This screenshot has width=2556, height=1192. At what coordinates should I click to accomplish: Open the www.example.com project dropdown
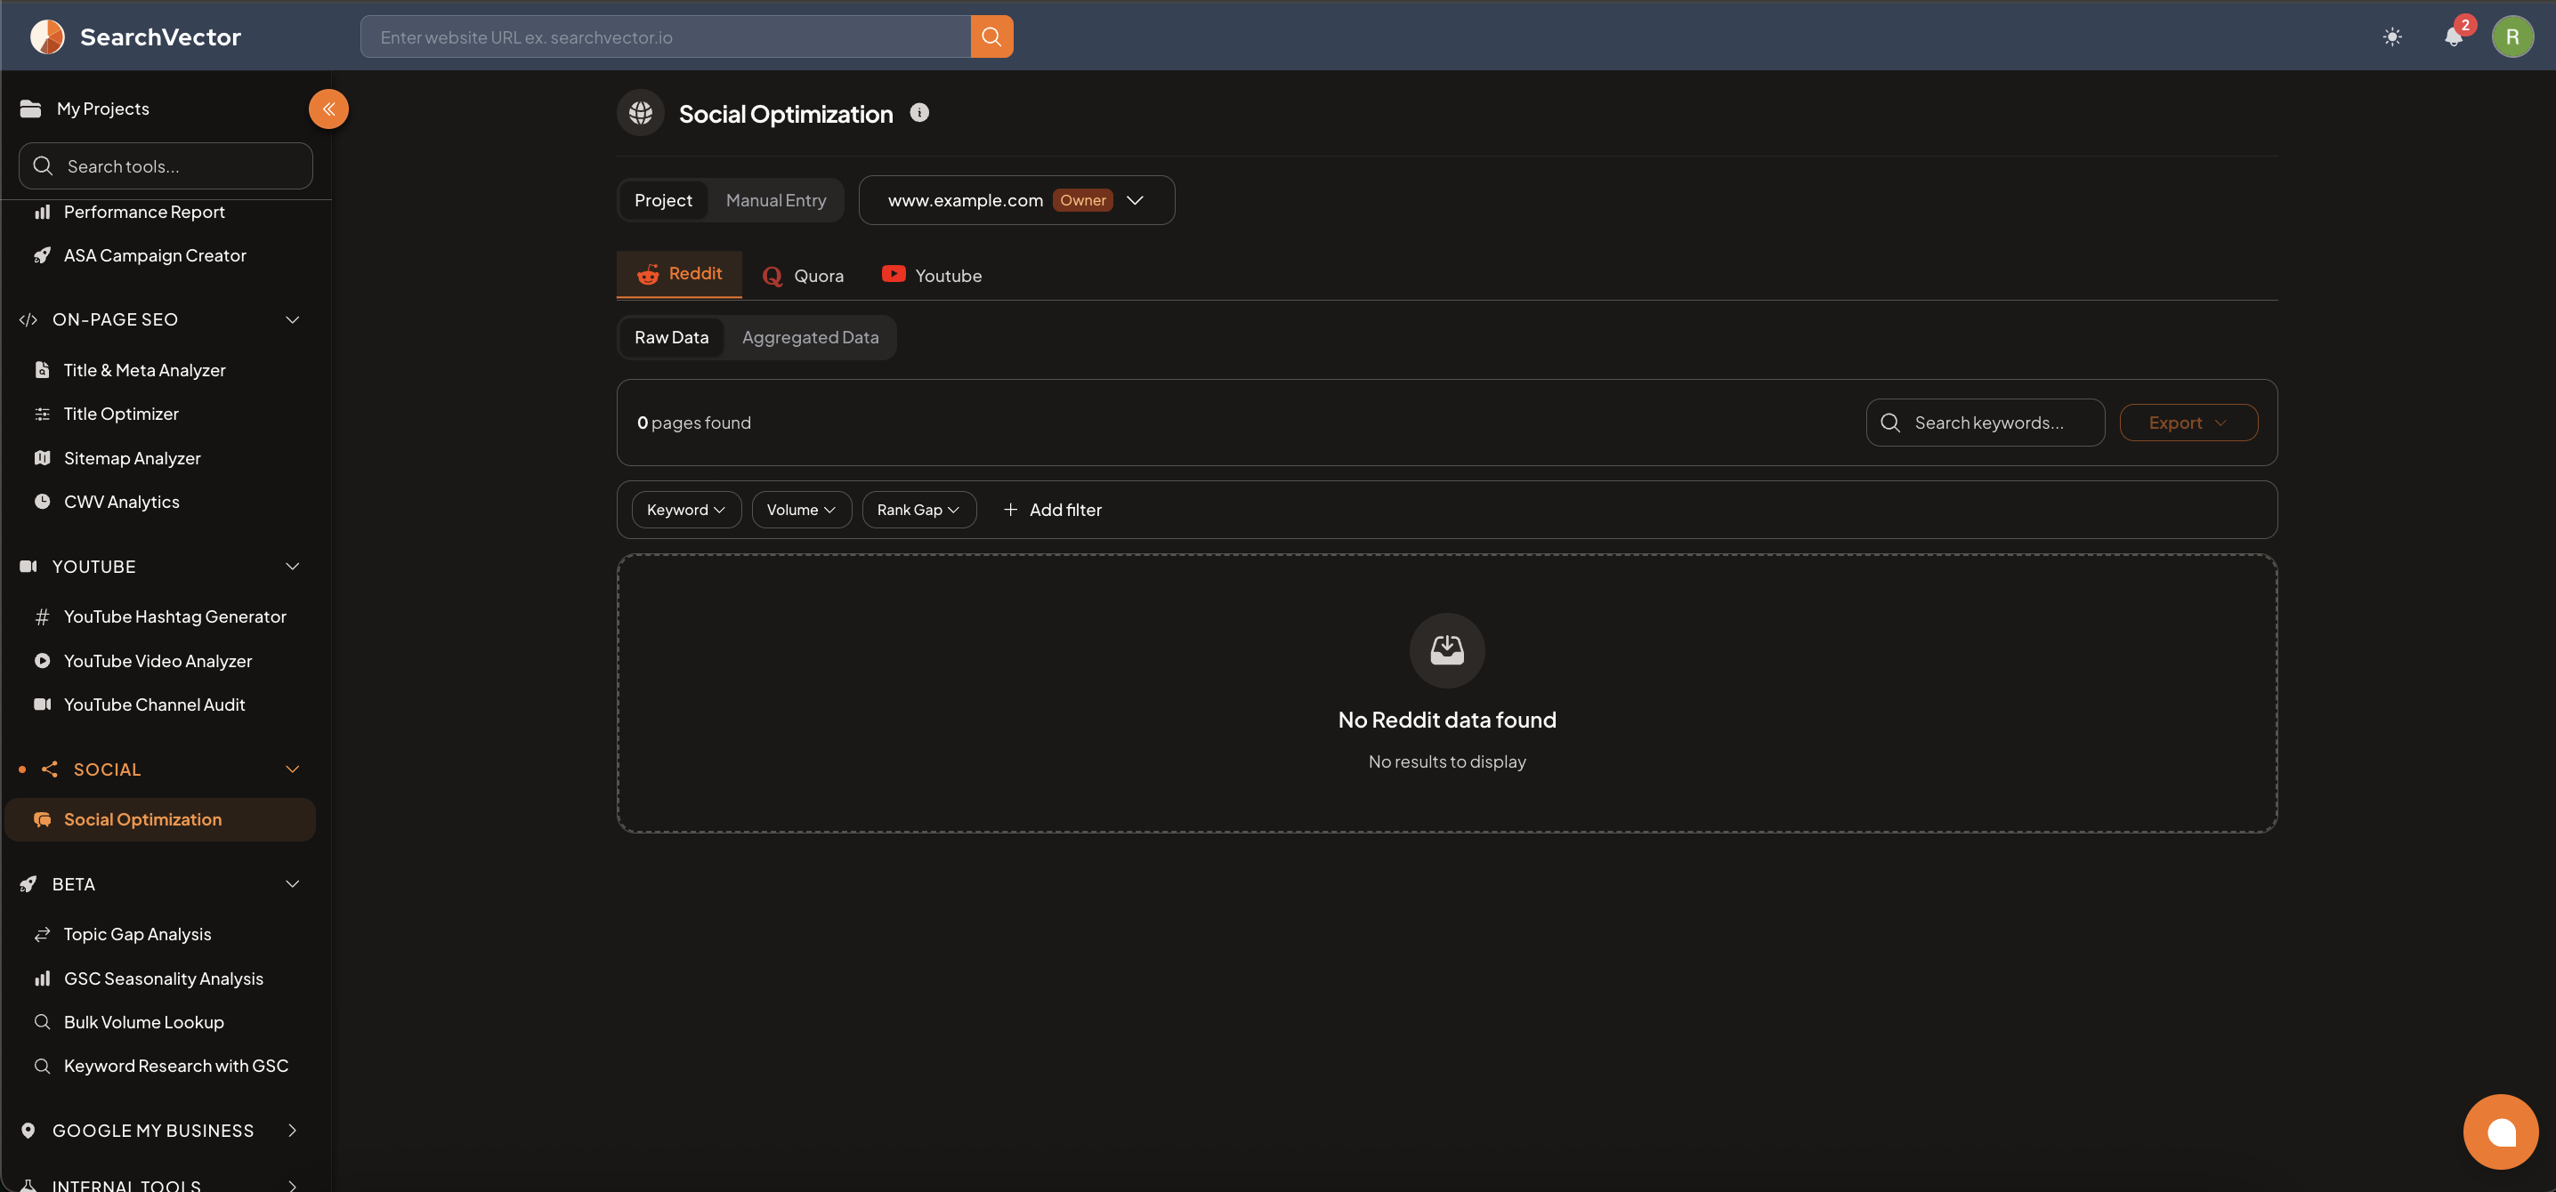point(1016,200)
